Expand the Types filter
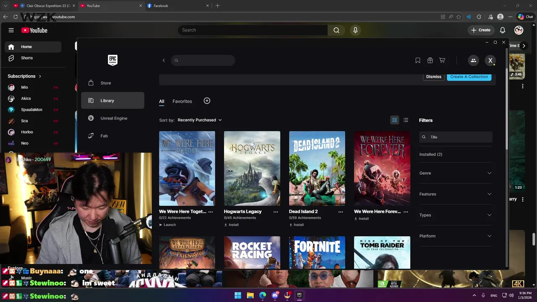The height and width of the screenshot is (302, 537). pos(455,215)
